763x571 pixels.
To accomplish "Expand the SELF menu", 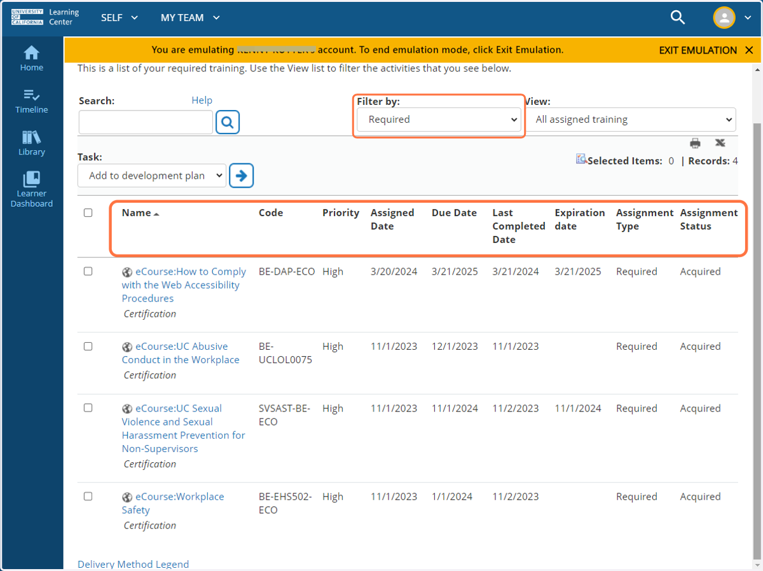I will coord(120,18).
